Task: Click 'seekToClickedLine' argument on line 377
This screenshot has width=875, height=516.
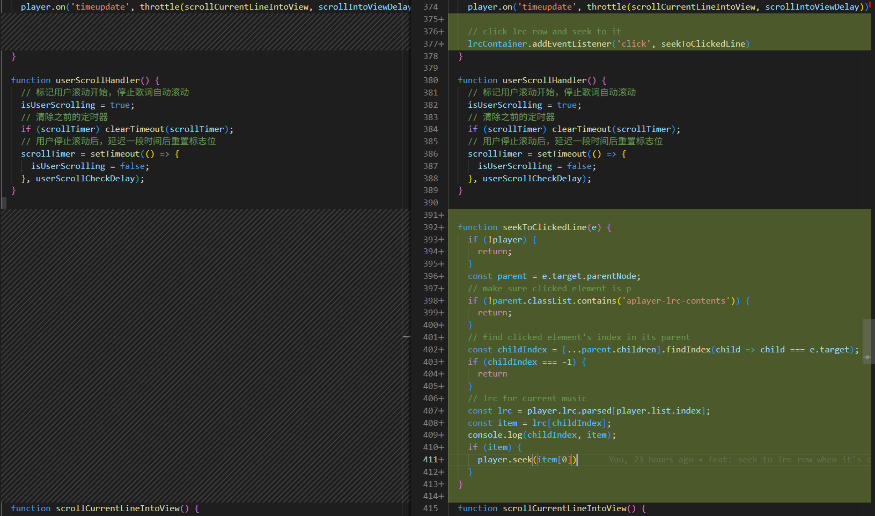Action: (703, 44)
